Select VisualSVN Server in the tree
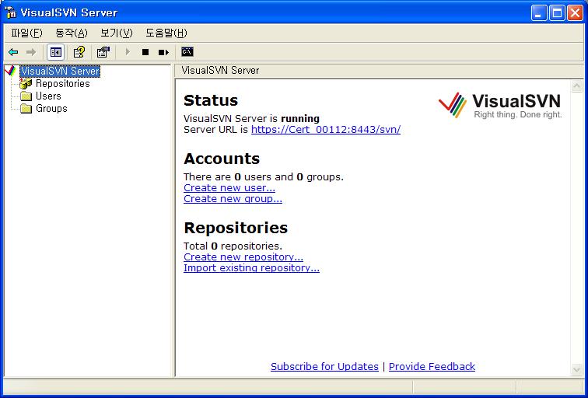The image size is (588, 398). (x=60, y=71)
